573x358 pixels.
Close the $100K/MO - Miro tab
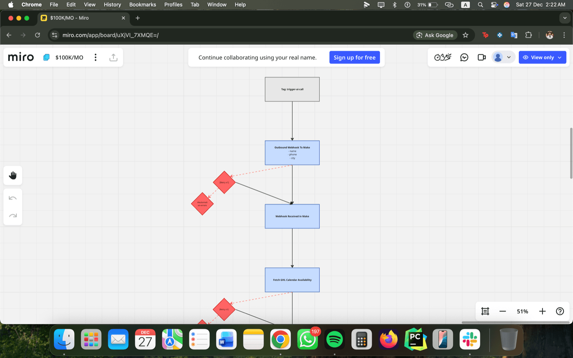[123, 18]
